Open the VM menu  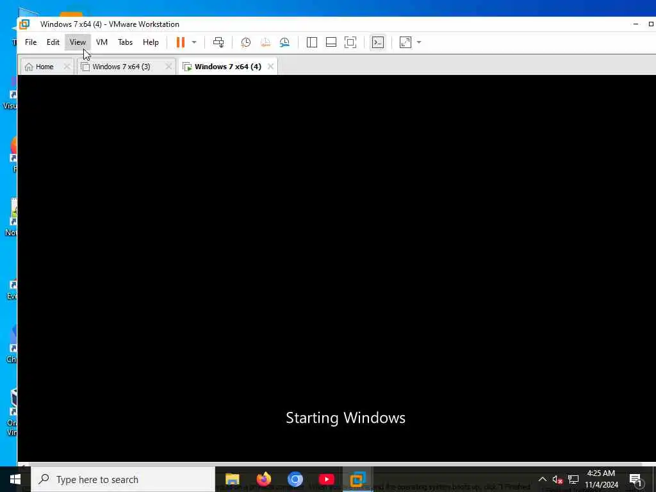pos(102,42)
